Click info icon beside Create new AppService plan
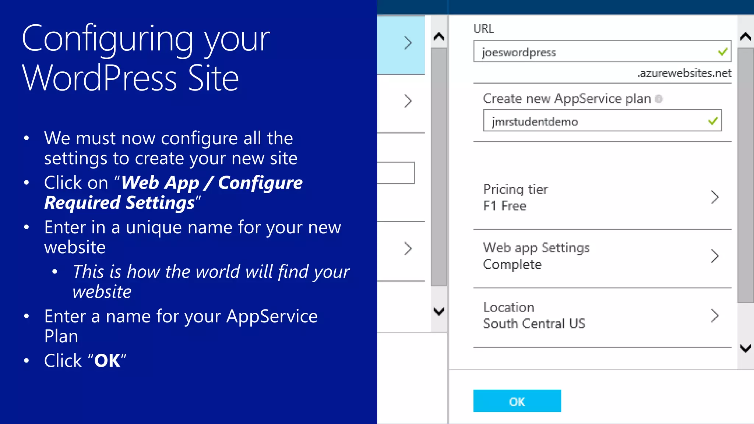The image size is (754, 424). (659, 99)
